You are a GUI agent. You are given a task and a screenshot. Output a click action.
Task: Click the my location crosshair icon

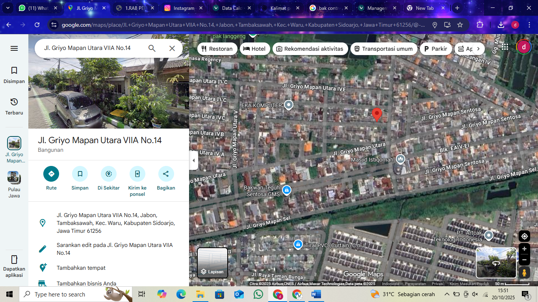click(x=524, y=236)
